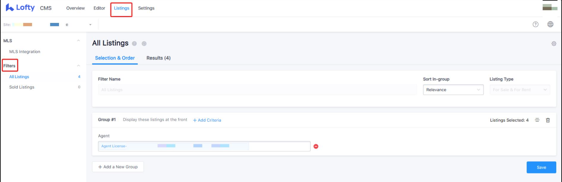This screenshot has width=562, height=182.
Task: Select All Listings filter in sidebar
Action: [x=19, y=77]
